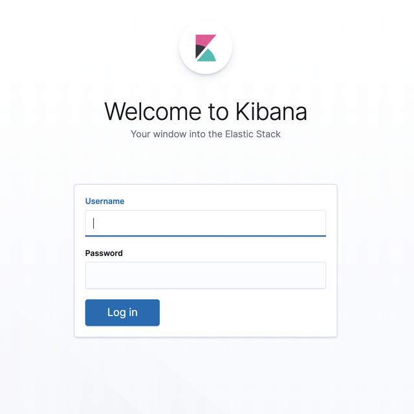Click the Welcome to Kibana heading
The image size is (414, 414).
coord(206,111)
